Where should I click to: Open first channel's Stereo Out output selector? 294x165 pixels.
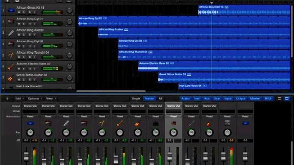coord(30,106)
